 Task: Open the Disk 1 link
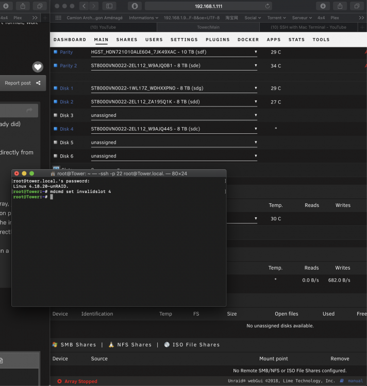(x=66, y=89)
